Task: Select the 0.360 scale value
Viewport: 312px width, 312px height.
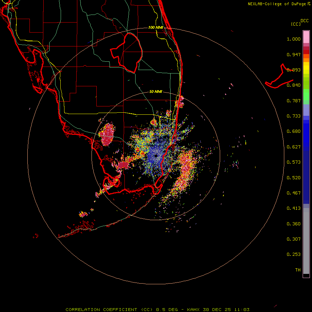Action: [x=294, y=224]
